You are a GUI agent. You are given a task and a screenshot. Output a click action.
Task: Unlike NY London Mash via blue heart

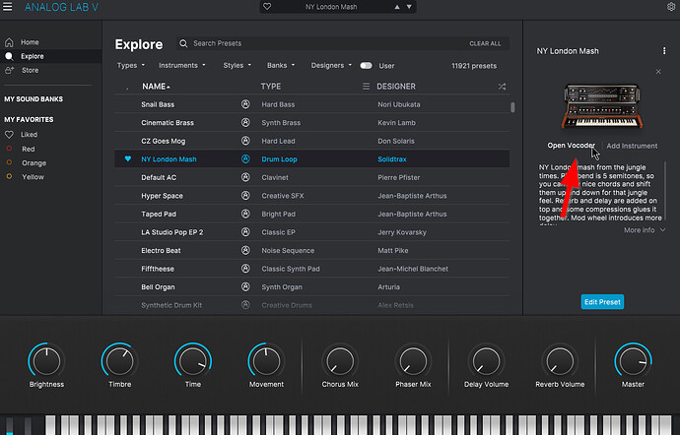[x=127, y=158]
